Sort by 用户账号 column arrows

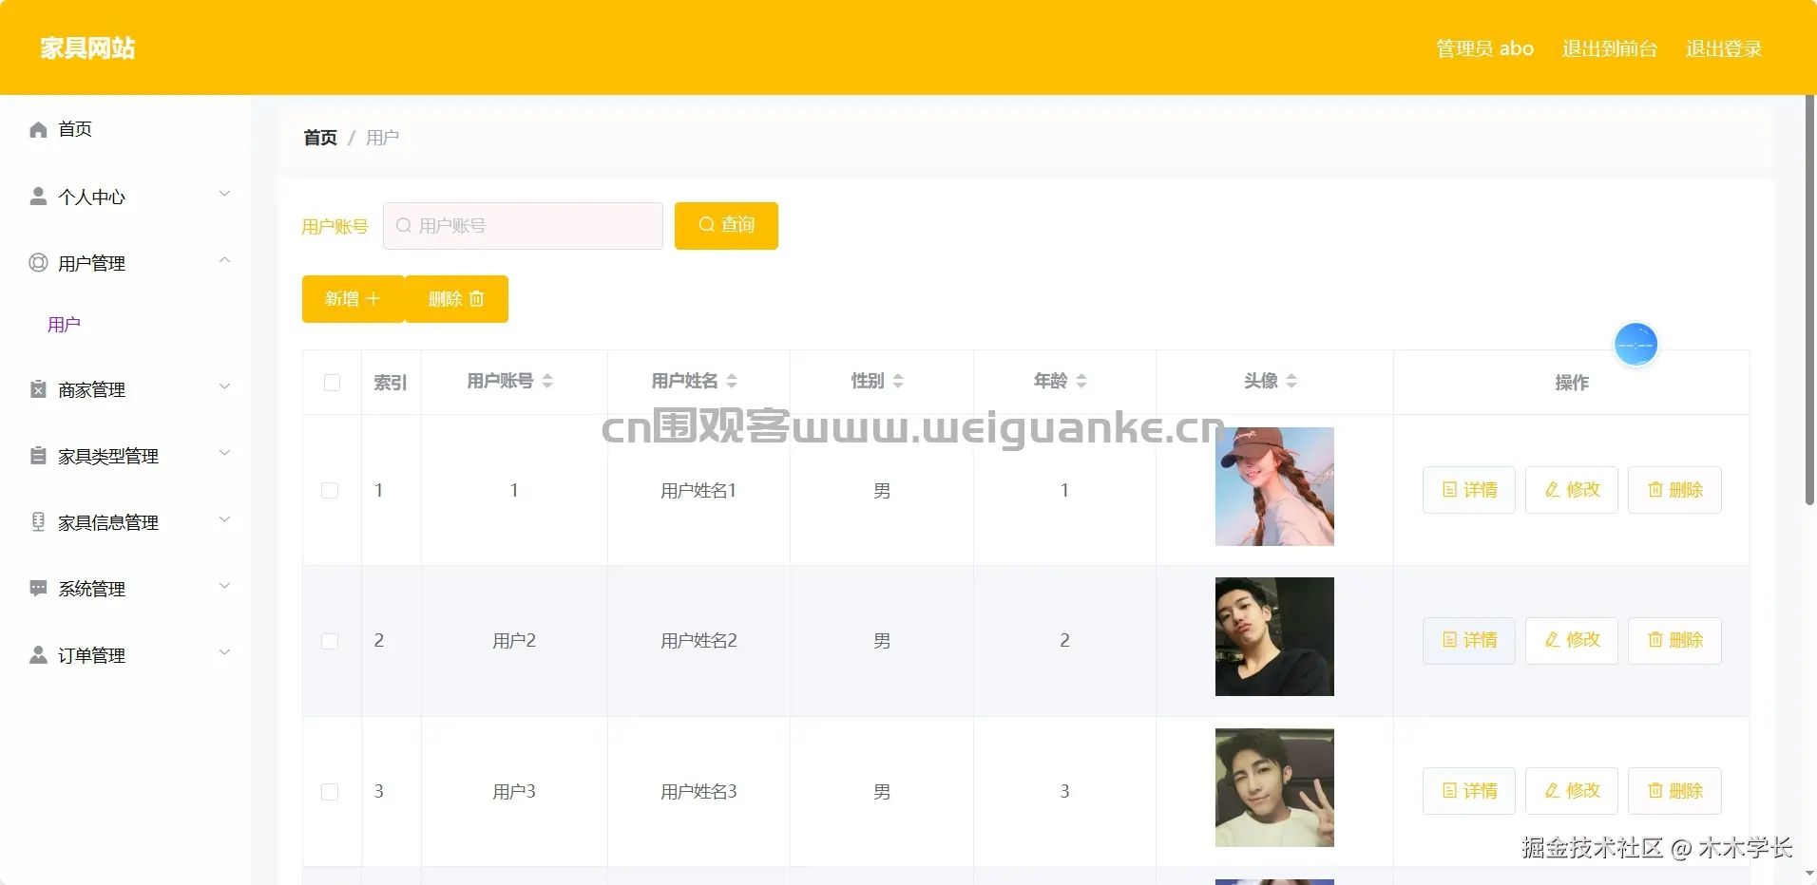pos(547,381)
